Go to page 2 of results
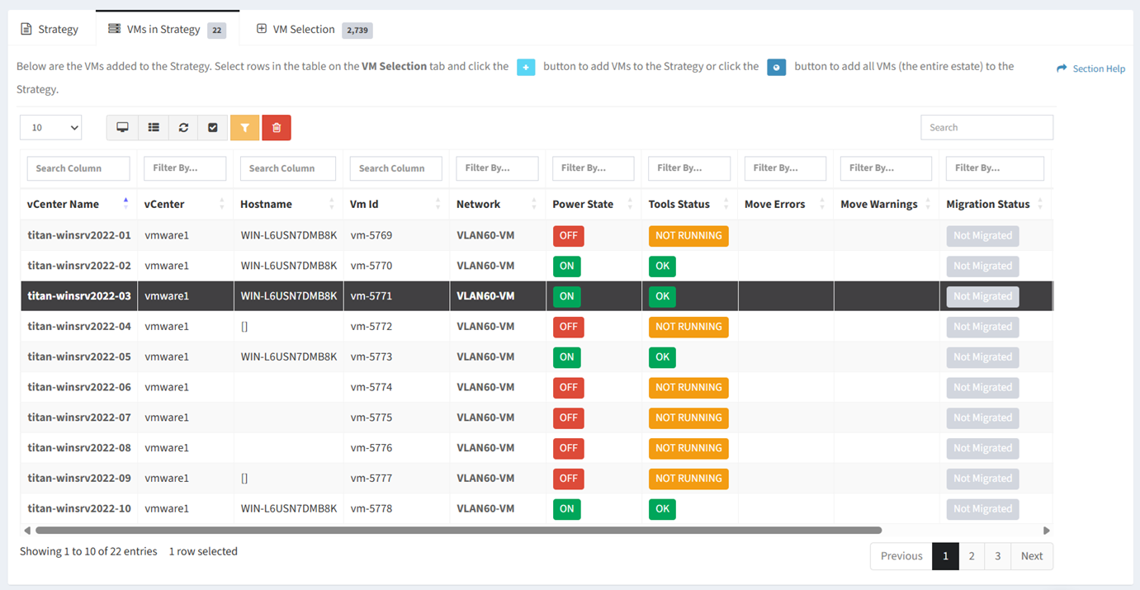The width and height of the screenshot is (1140, 590). [x=972, y=556]
